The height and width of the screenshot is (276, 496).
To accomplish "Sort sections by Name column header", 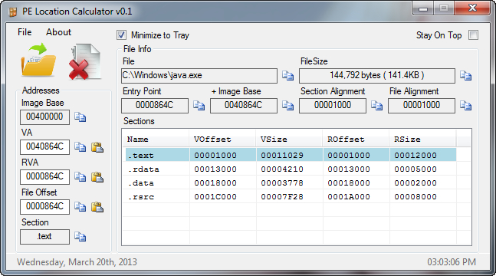I will pyautogui.click(x=156, y=139).
